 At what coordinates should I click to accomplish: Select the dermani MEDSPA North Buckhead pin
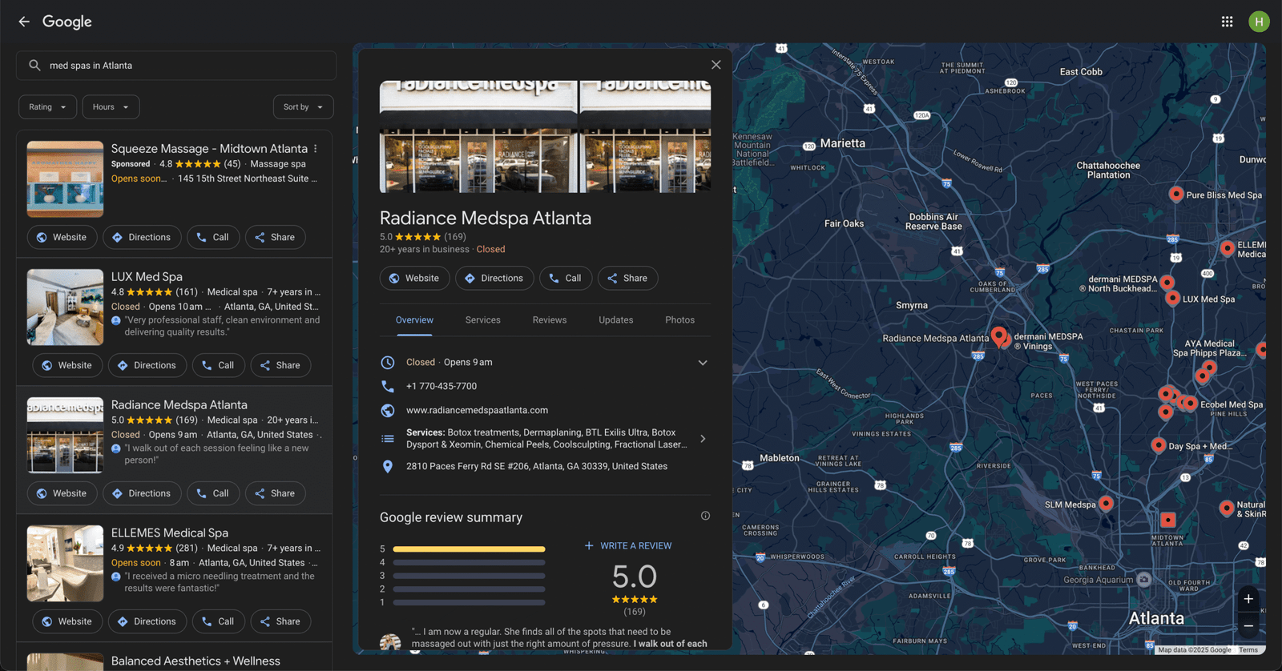(x=1167, y=283)
